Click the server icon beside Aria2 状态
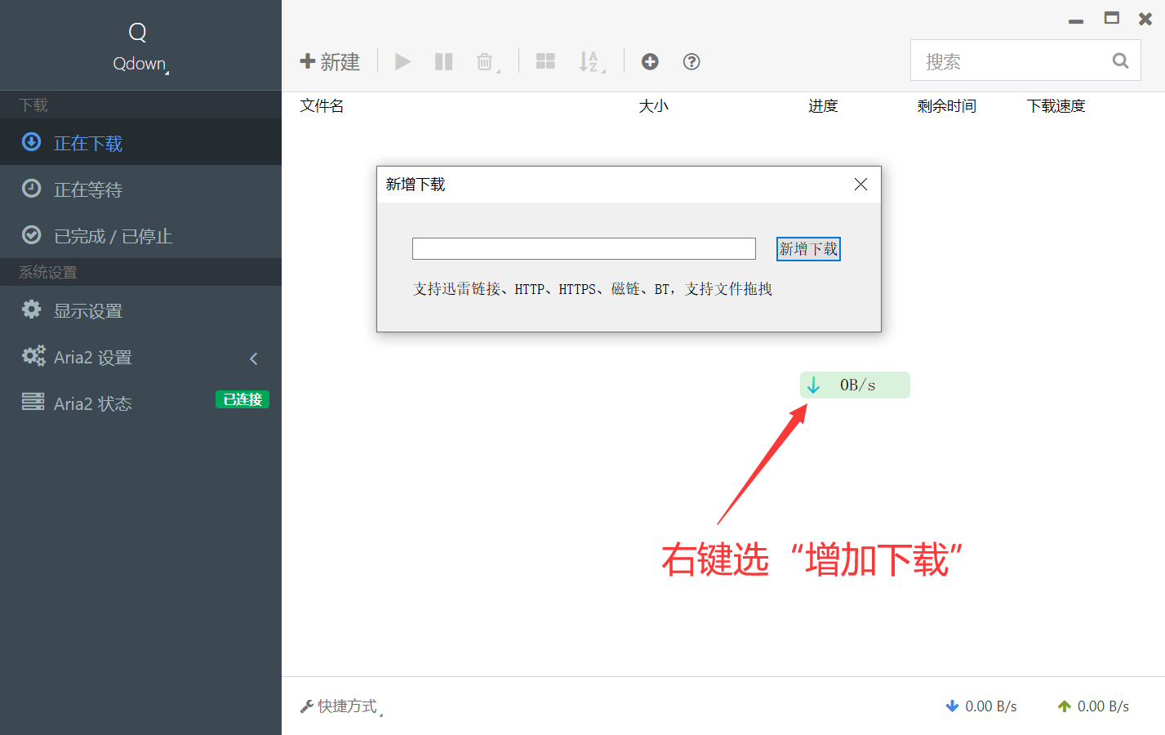1165x735 pixels. coord(33,401)
